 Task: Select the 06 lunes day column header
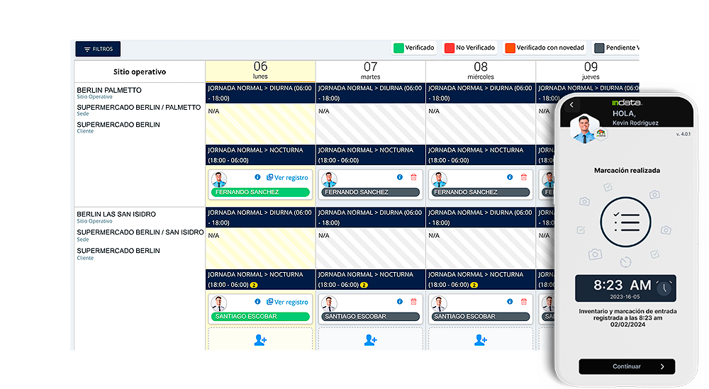coord(260,70)
